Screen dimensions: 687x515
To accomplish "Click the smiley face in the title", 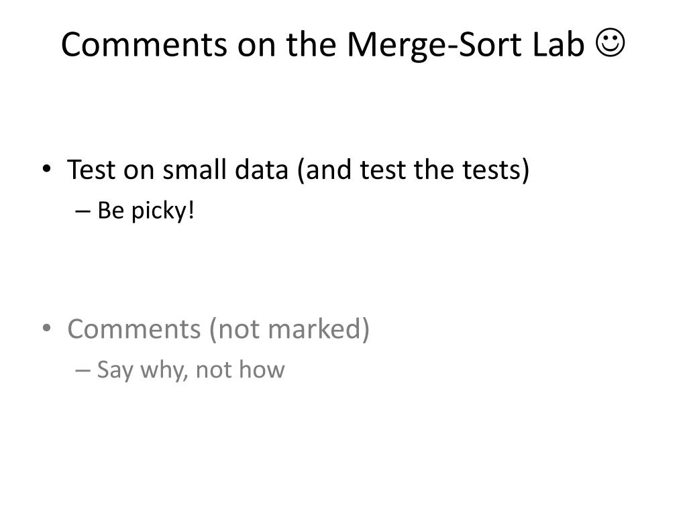I will click(x=611, y=45).
